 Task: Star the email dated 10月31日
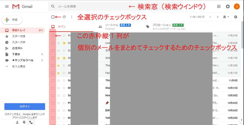coord(58,88)
